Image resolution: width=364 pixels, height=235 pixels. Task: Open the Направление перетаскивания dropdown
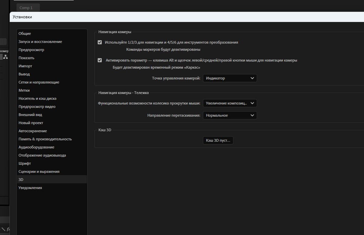pyautogui.click(x=230, y=115)
